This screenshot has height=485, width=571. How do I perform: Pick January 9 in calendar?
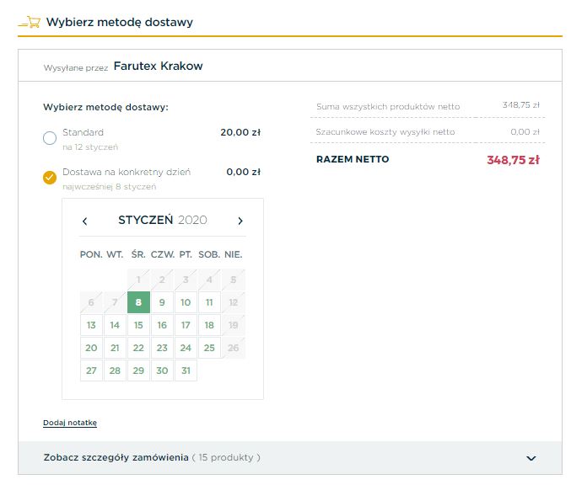[x=162, y=302]
